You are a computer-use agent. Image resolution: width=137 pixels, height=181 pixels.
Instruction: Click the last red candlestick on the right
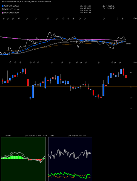126,77
